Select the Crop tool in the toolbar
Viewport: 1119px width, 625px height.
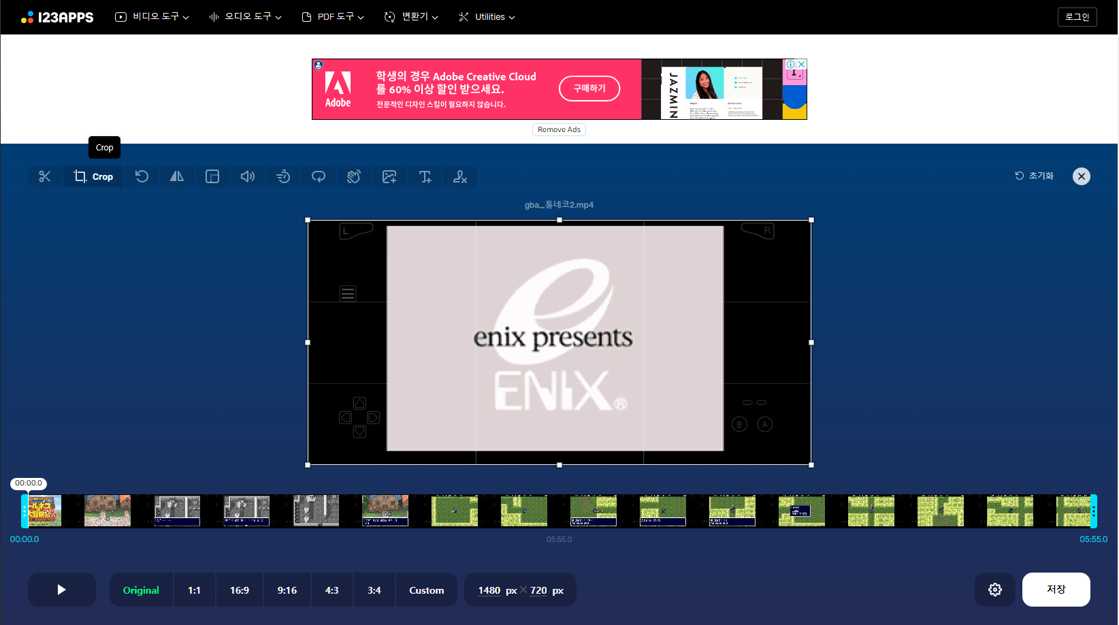coord(94,176)
